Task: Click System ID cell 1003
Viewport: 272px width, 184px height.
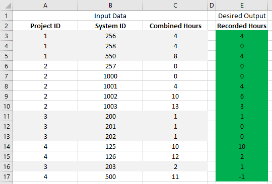Action: tap(110, 106)
